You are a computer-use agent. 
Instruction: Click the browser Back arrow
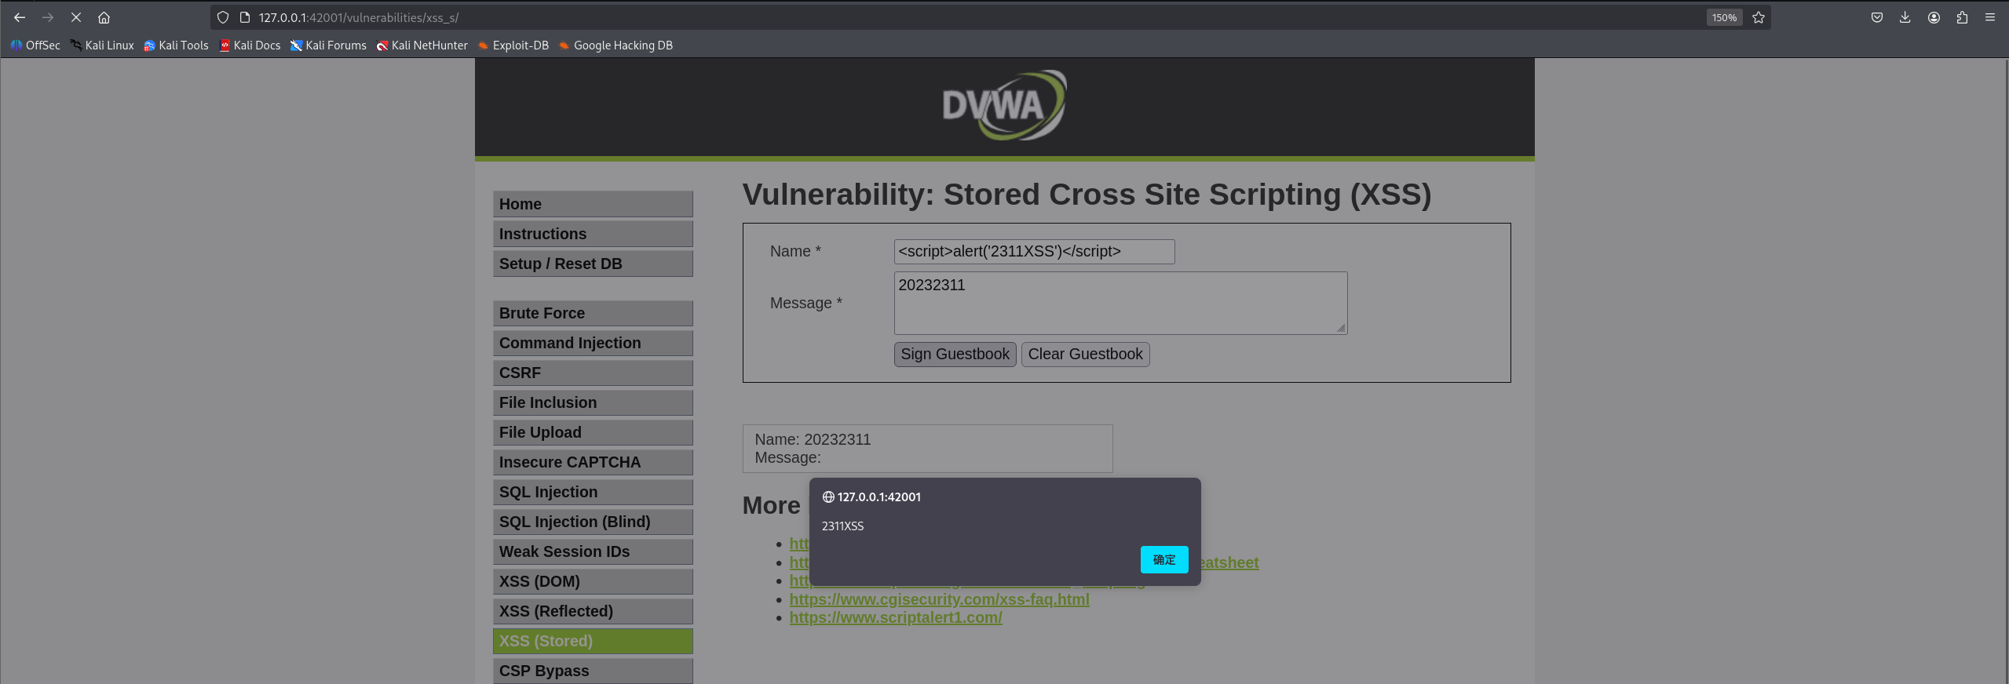tap(20, 17)
